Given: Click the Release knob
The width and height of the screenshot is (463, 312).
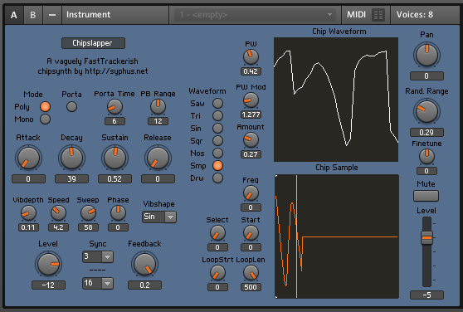Looking at the screenshot, I should pyautogui.click(x=158, y=158).
